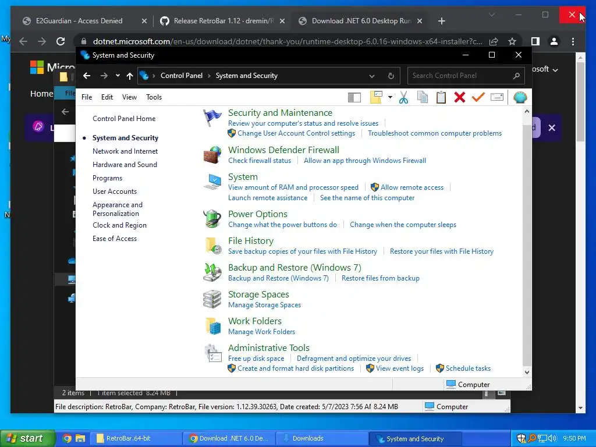Open the address bar history dropdown
The width and height of the screenshot is (596, 447).
coord(372,76)
